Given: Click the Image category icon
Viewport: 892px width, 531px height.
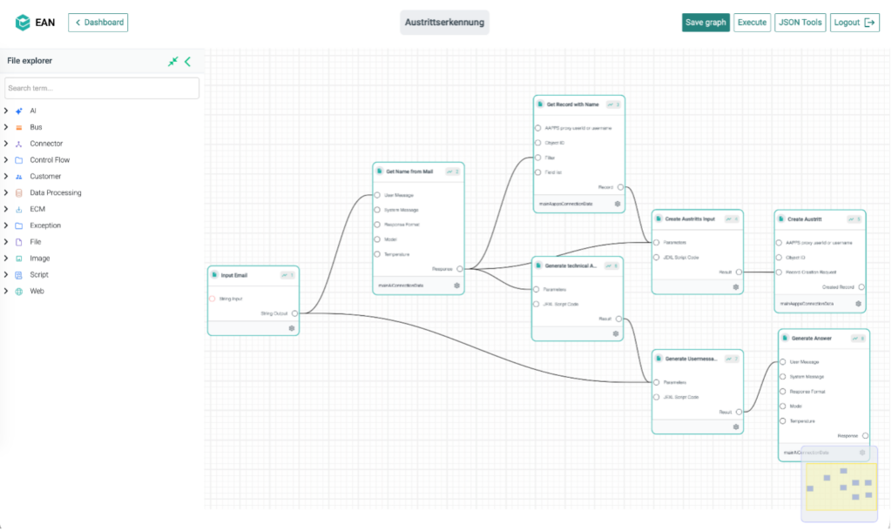Looking at the screenshot, I should (19, 259).
